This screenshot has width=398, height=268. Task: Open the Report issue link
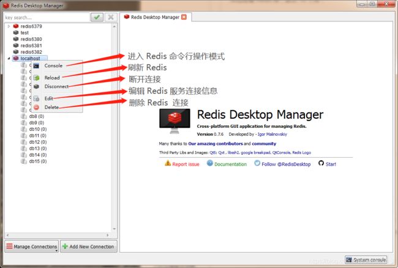[186, 165]
